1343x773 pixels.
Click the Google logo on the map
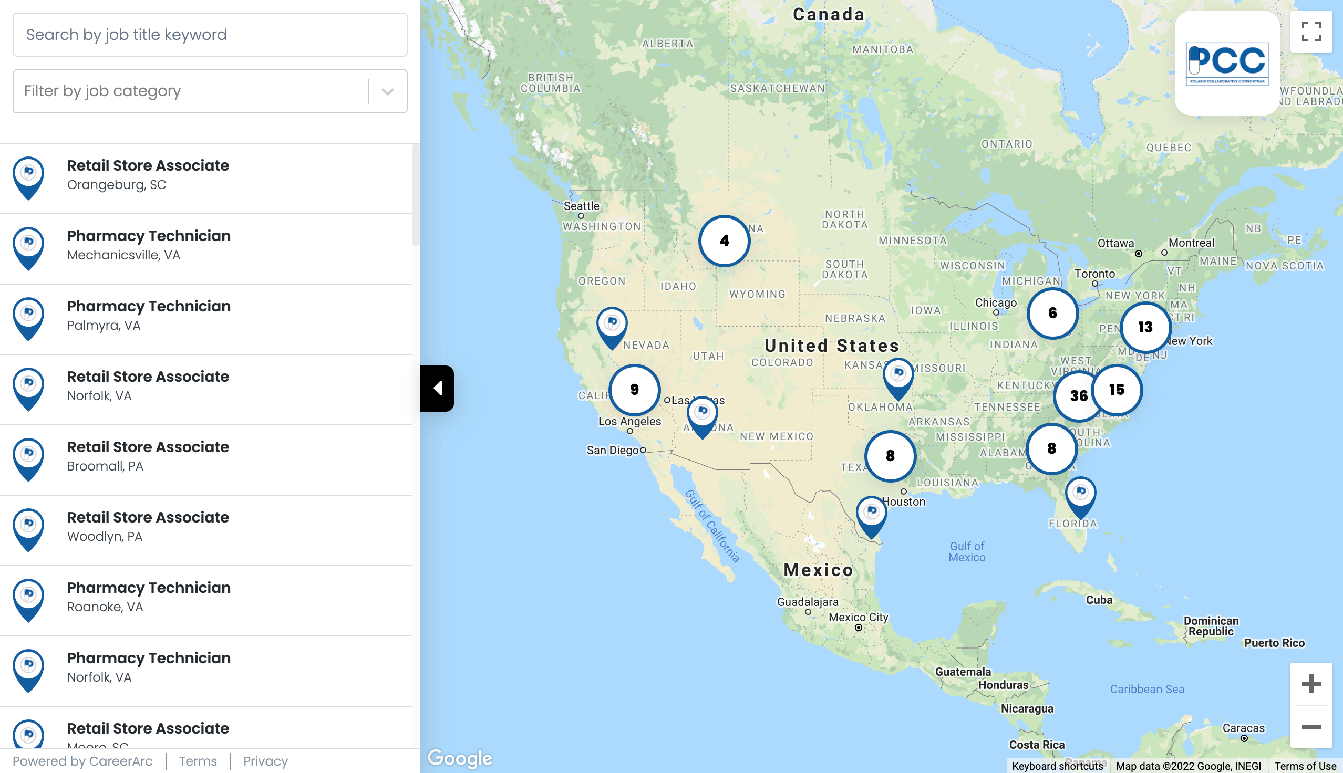460,758
